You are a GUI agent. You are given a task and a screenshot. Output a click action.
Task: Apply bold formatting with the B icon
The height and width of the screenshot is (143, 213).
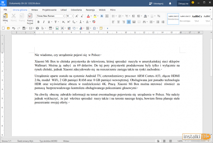coord(39,22)
